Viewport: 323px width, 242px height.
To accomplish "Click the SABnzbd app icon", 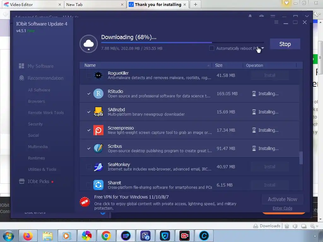I will pos(98,112).
